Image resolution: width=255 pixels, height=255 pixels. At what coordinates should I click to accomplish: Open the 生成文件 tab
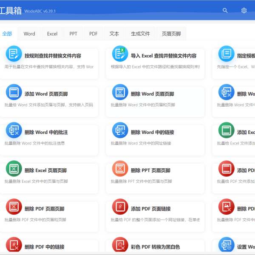[140, 34]
